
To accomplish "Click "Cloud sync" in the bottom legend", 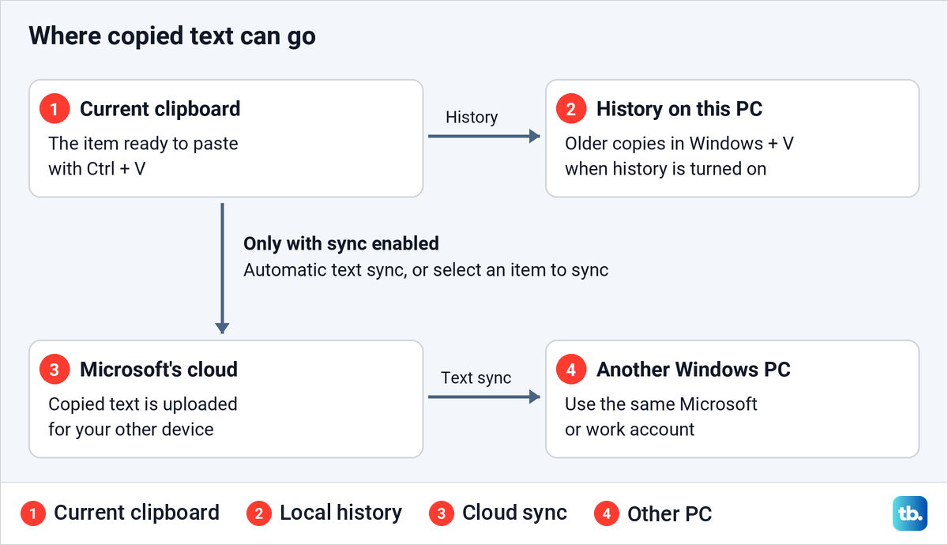I will click(514, 513).
